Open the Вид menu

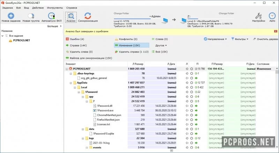[27, 8]
